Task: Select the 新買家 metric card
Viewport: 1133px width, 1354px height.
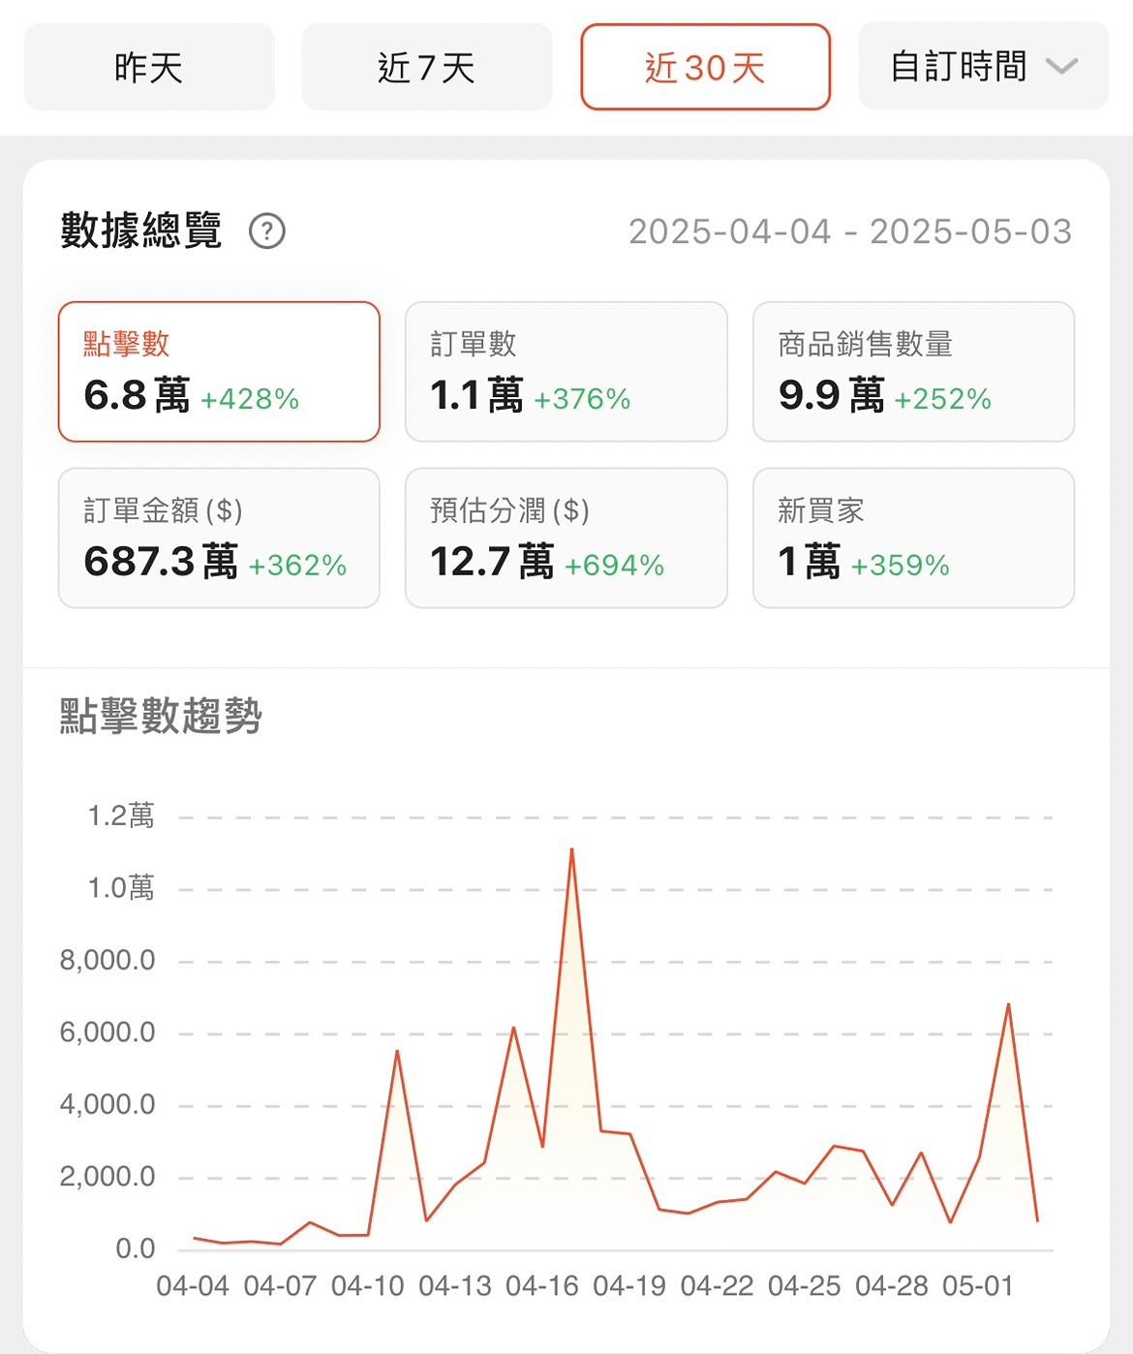Action: click(x=913, y=539)
